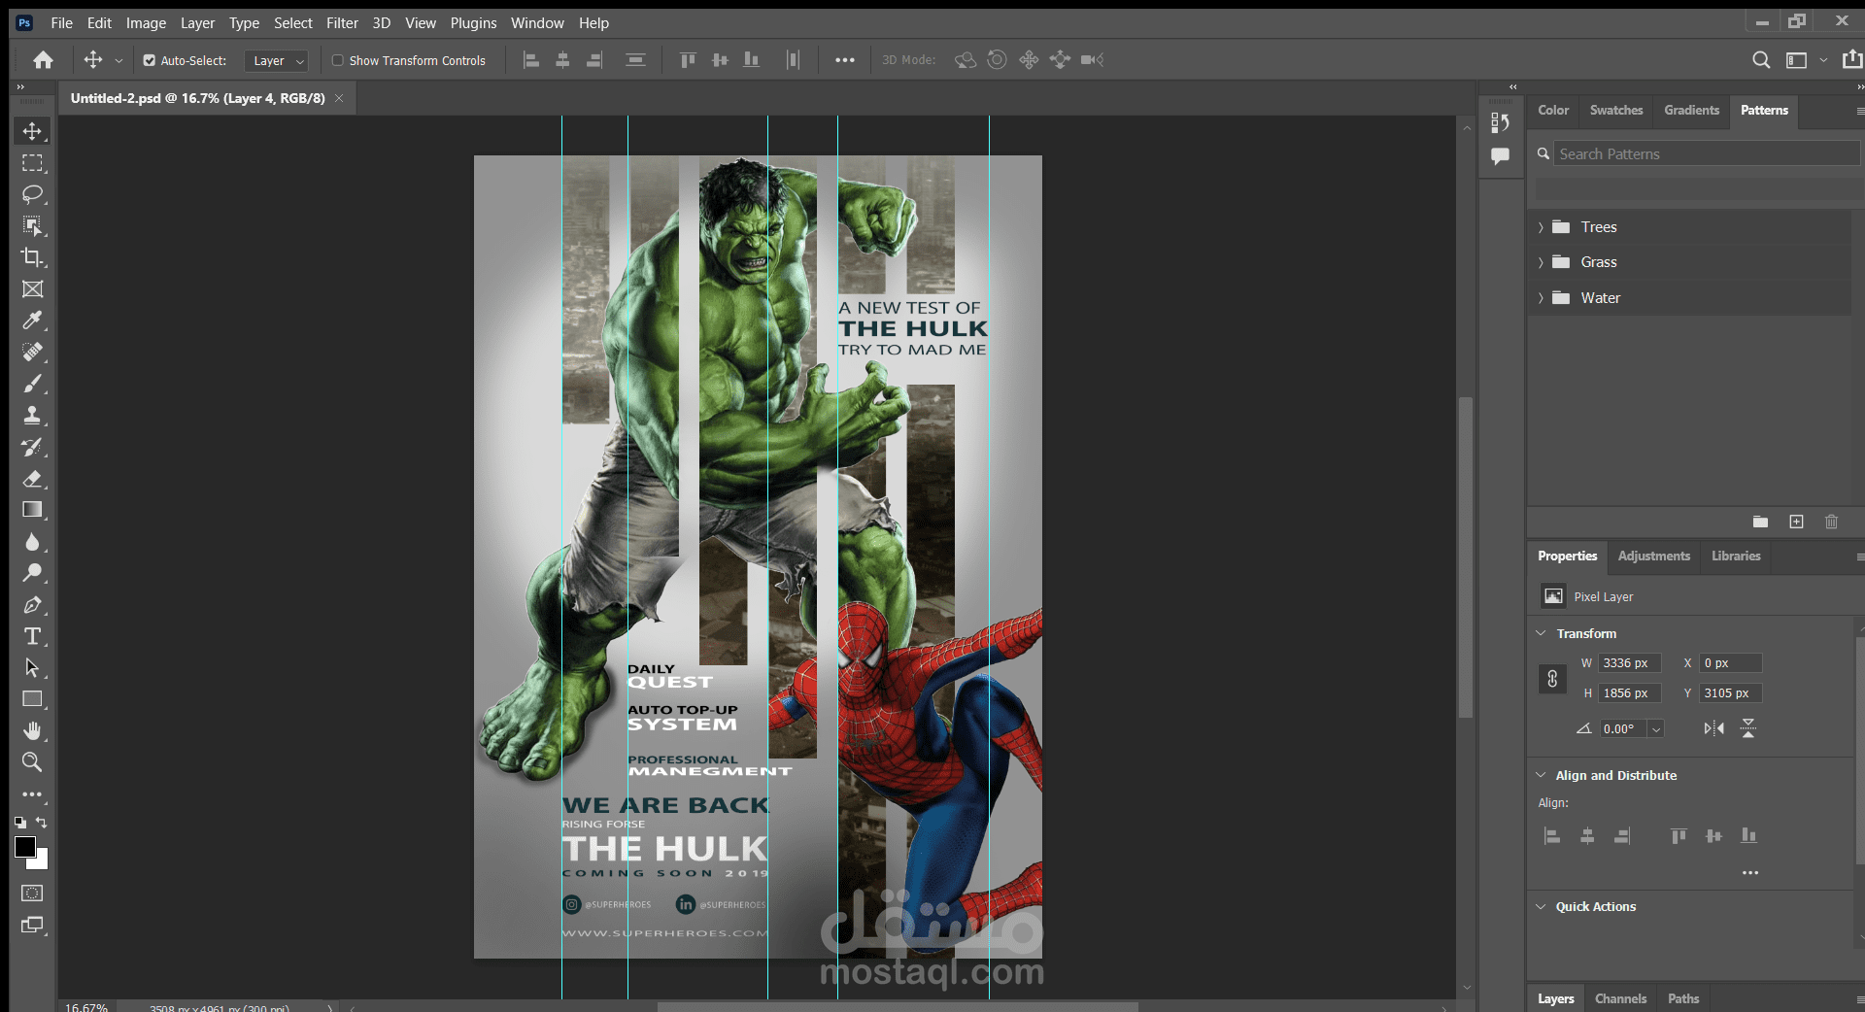
Task: Create a new pattern
Action: click(1796, 523)
